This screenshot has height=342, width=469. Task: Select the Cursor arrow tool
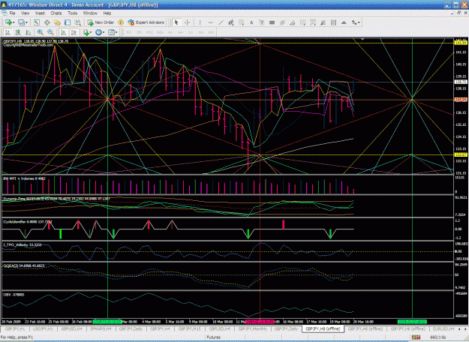[176, 22]
